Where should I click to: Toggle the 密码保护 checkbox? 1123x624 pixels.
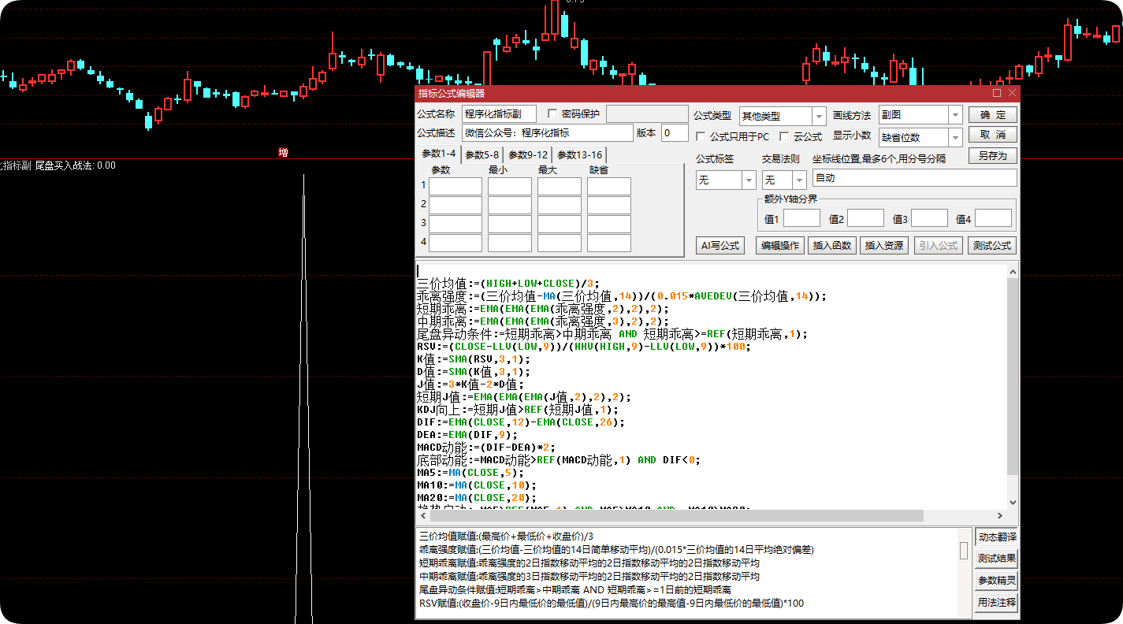coord(552,114)
